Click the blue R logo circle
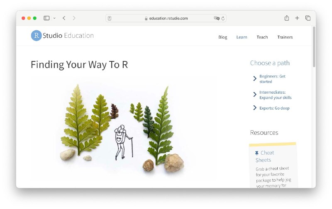 click(37, 36)
